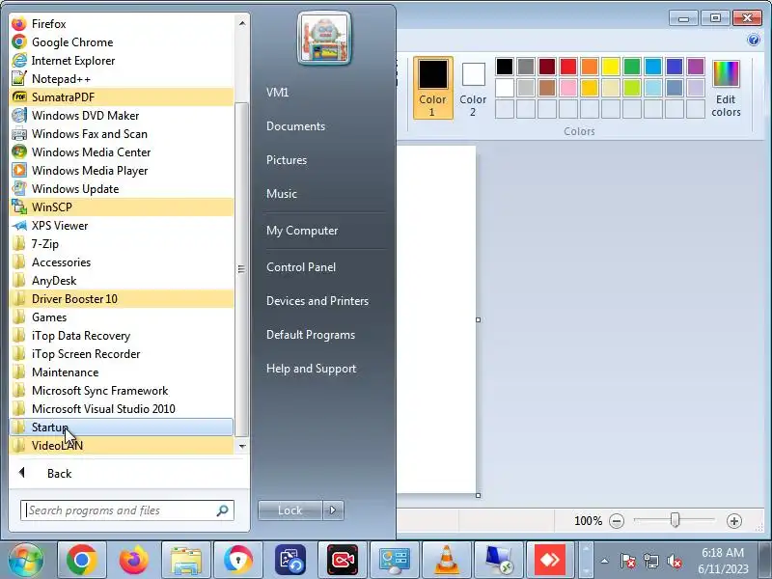Open Firefox from the taskbar
This screenshot has height=579, width=772.
(134, 561)
